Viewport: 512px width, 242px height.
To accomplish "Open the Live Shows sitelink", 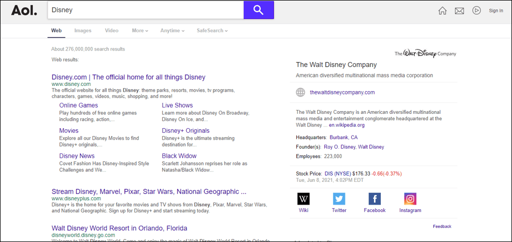I will pos(177,105).
